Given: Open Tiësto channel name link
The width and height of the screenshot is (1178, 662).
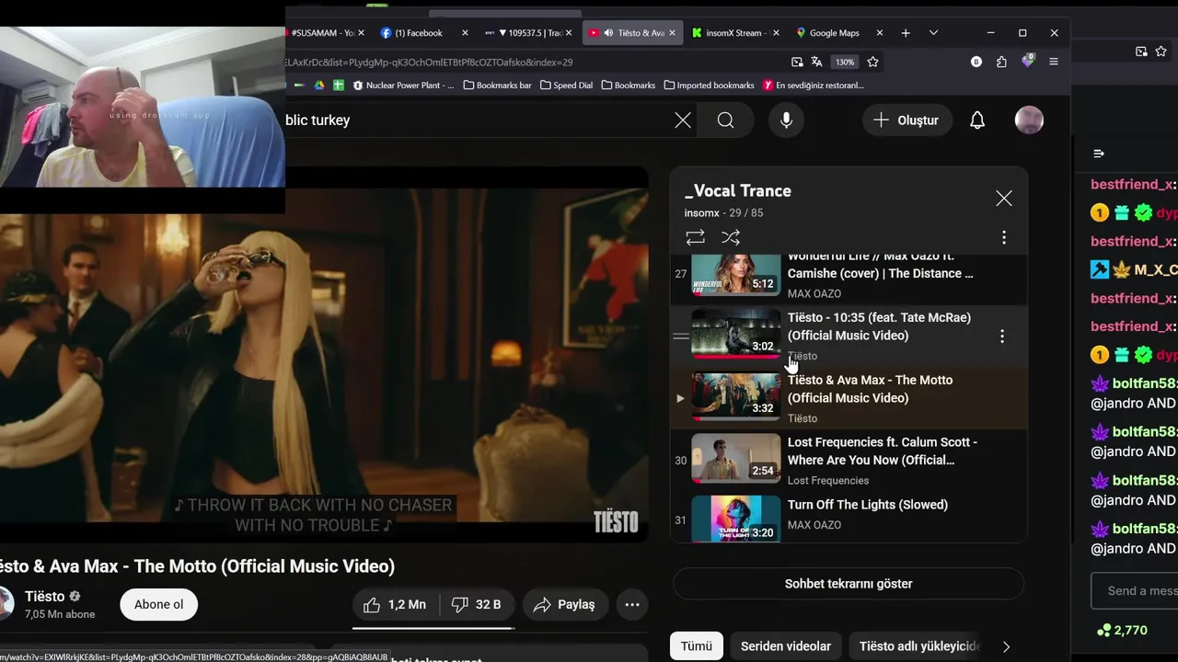Looking at the screenshot, I should 44,596.
